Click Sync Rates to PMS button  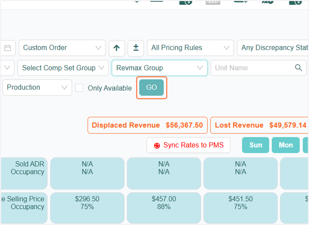tap(188, 145)
